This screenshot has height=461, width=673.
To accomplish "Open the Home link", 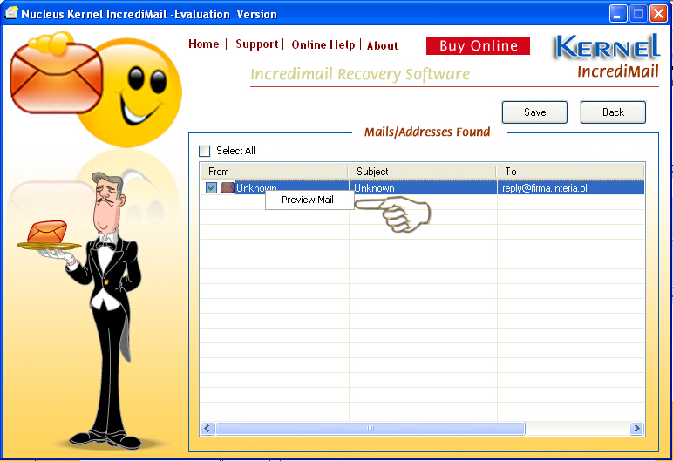I will coord(203,44).
